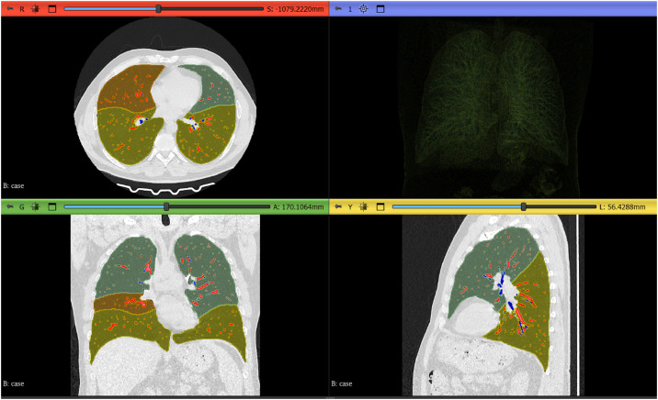Viewport: 658px width, 400px height.
Task: Click 'B: case' label in the sagittal view
Action: (x=342, y=383)
